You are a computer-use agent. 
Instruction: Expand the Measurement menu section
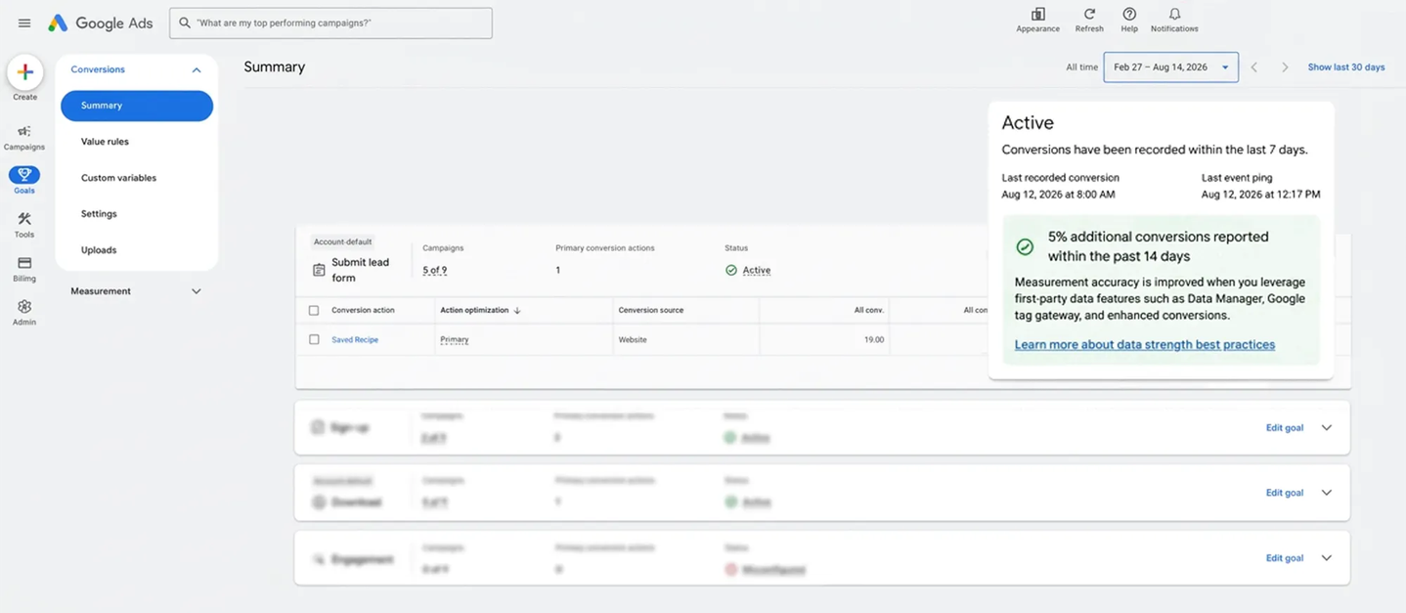pos(197,291)
